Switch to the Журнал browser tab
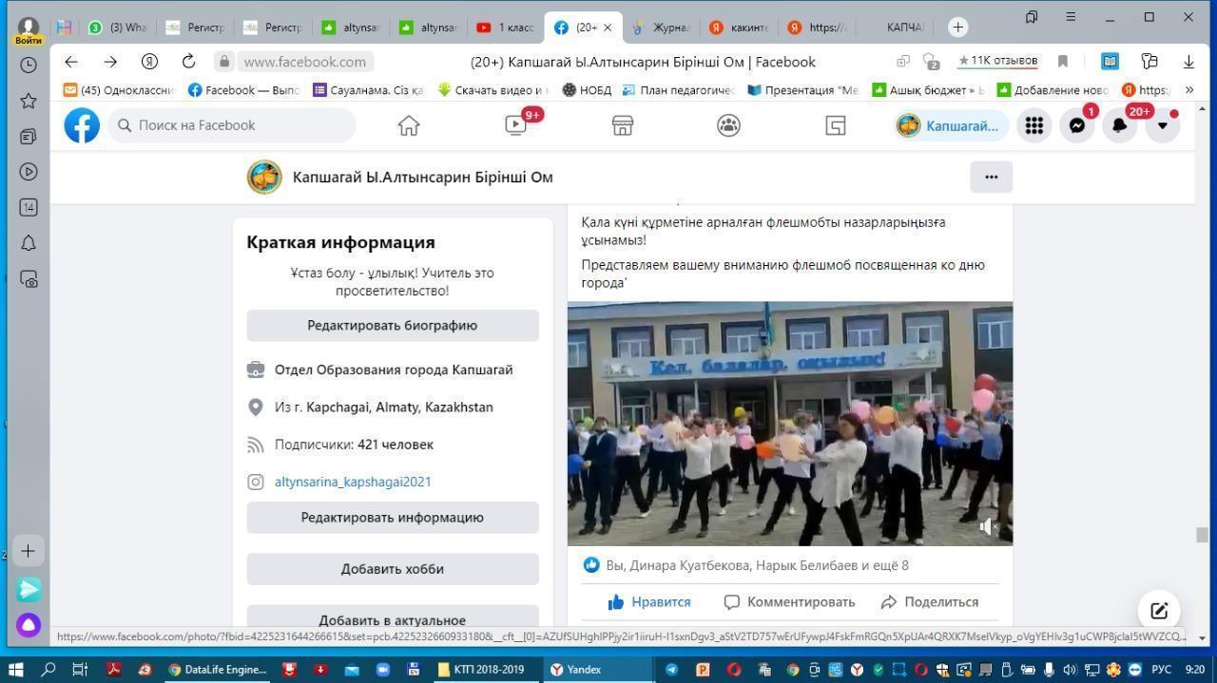The image size is (1217, 683). 661,28
